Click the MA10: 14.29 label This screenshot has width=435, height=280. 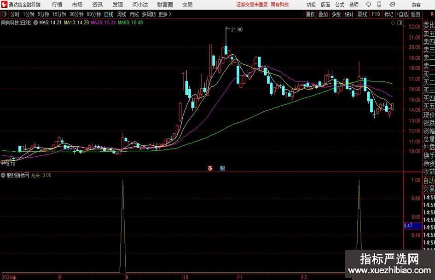(76, 23)
